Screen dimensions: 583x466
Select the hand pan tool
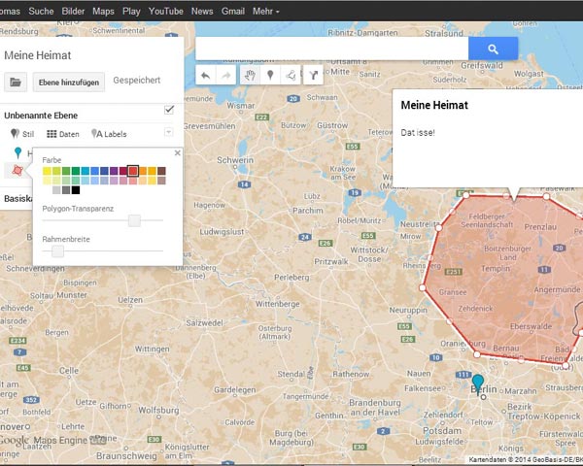point(250,76)
